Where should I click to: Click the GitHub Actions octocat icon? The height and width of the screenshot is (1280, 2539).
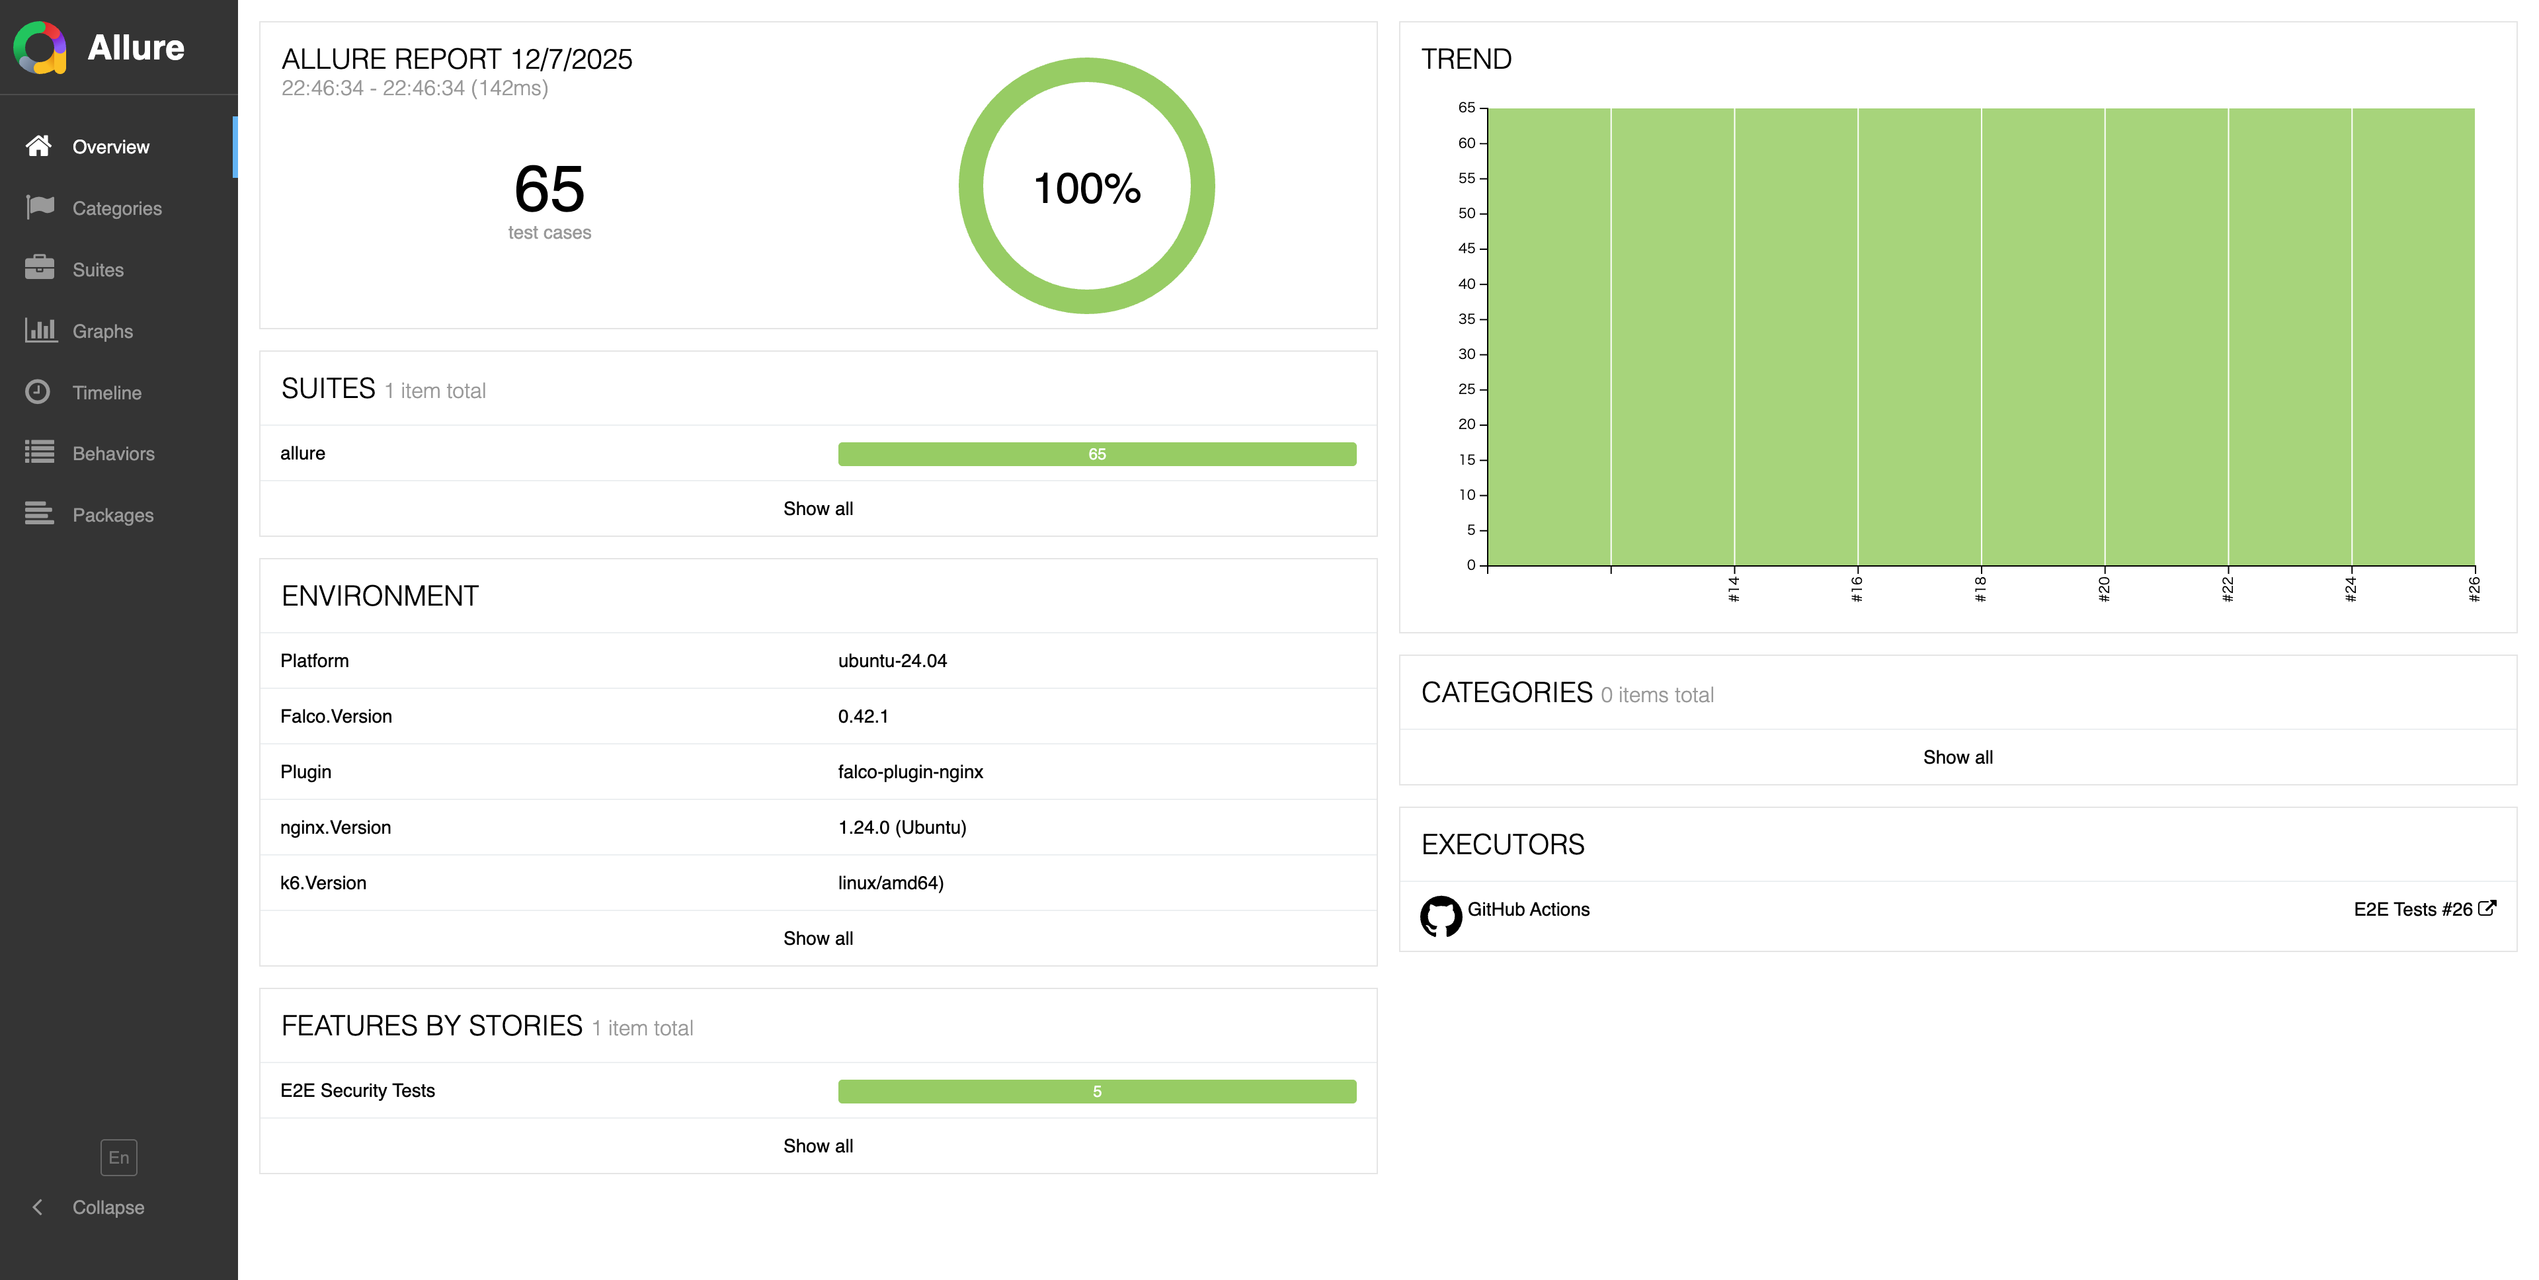1440,916
